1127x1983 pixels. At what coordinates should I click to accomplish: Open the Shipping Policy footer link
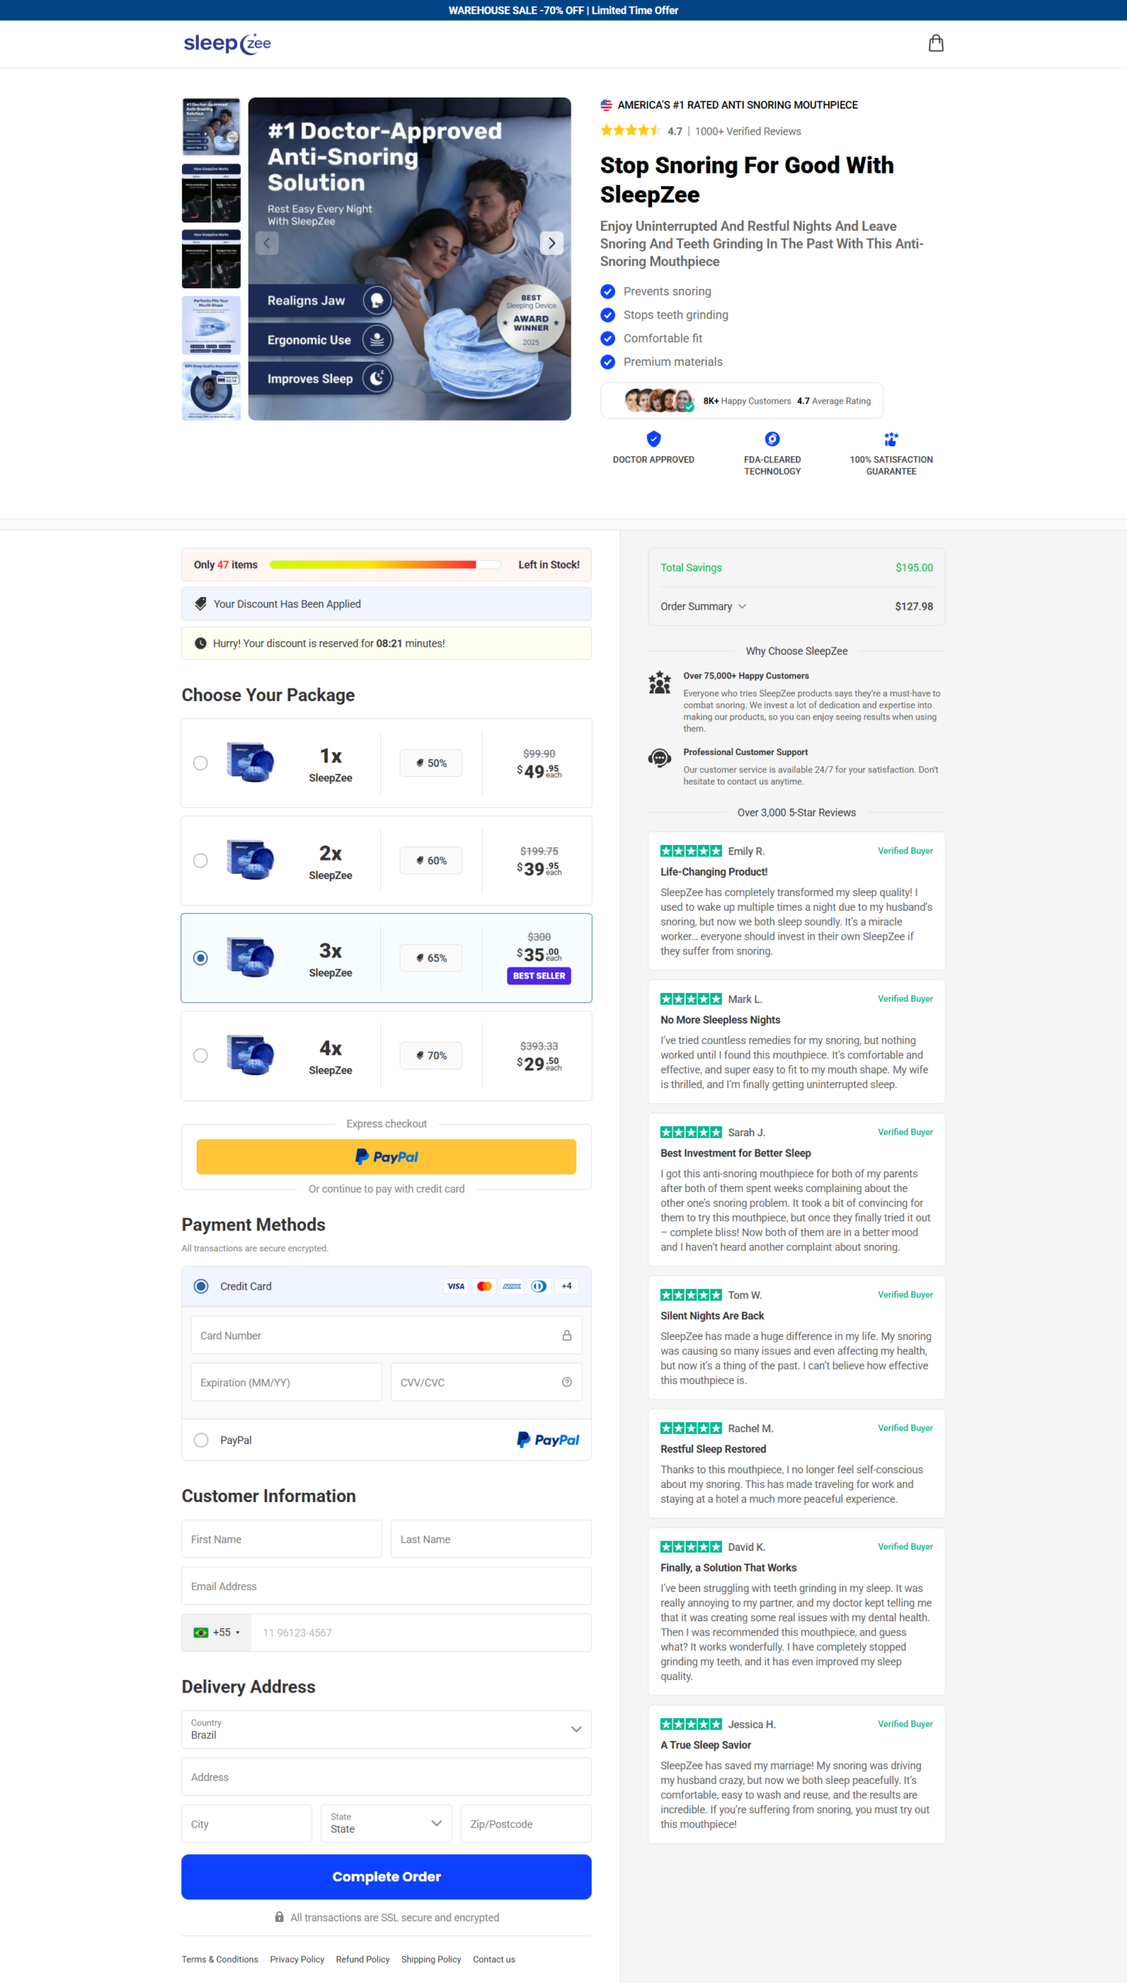(x=431, y=1959)
